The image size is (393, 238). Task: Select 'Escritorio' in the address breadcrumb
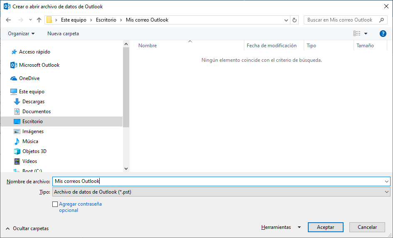(106, 20)
